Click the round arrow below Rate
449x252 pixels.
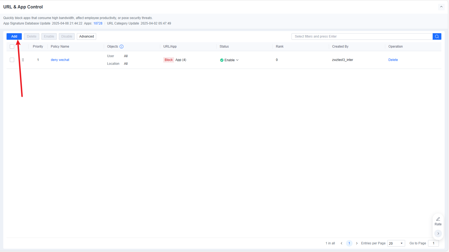point(438,233)
